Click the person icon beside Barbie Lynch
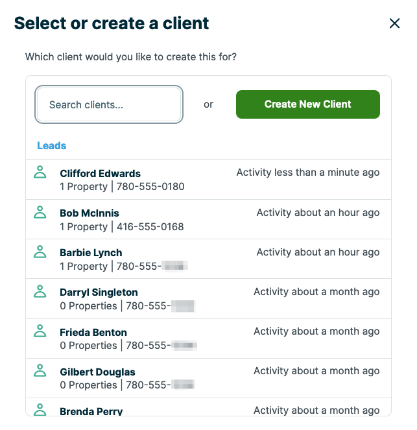This screenshot has width=417, height=430. point(40,251)
